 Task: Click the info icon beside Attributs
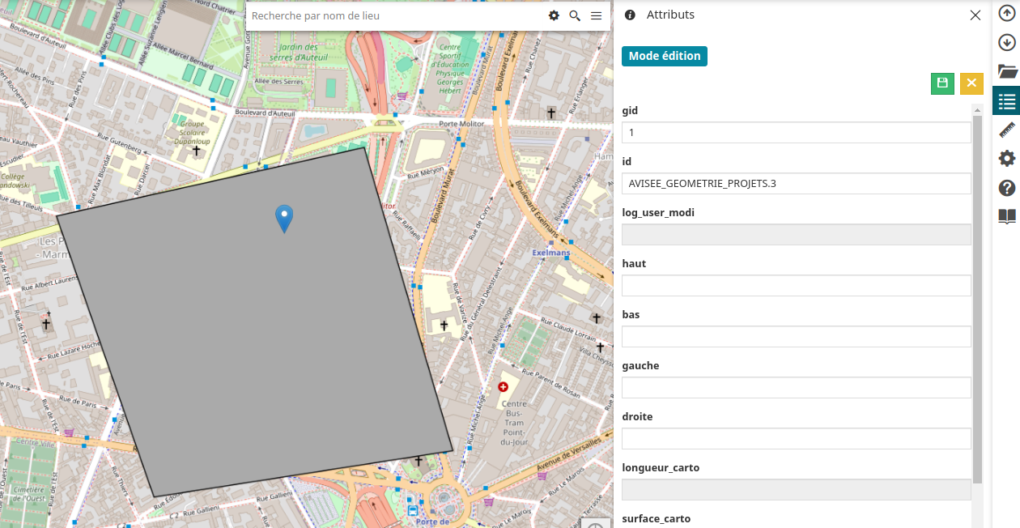click(x=630, y=15)
